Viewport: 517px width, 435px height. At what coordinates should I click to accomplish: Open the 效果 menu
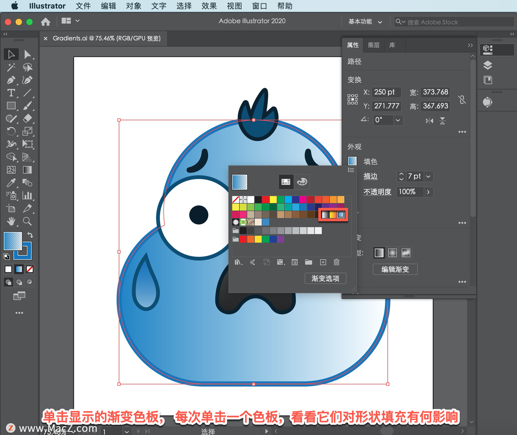[209, 6]
